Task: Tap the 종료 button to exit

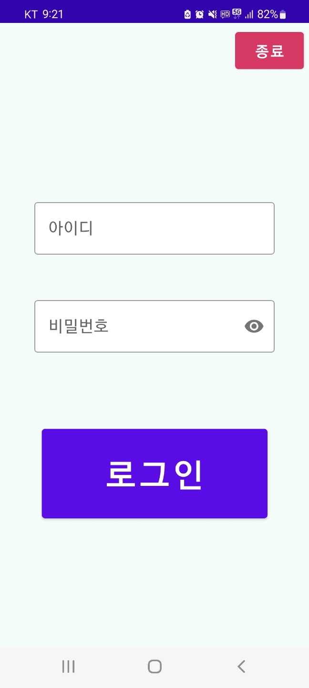Action: (x=269, y=50)
